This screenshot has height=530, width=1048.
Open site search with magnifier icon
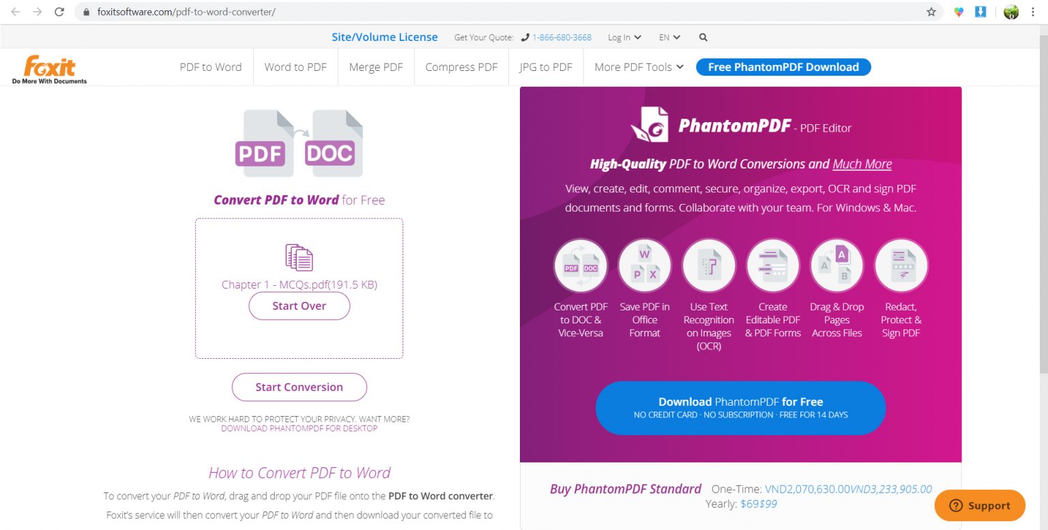(703, 38)
